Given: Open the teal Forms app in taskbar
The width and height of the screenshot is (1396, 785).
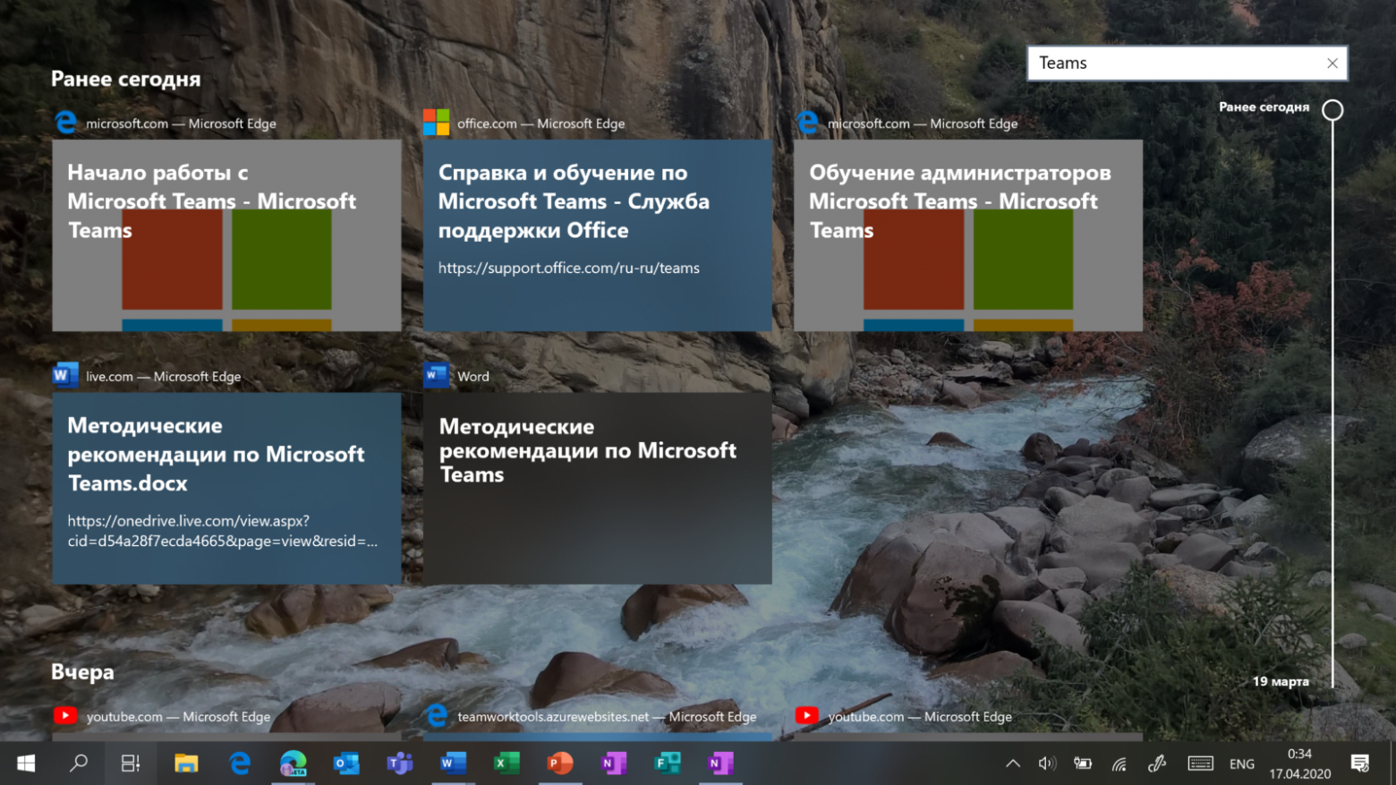Looking at the screenshot, I should [668, 764].
